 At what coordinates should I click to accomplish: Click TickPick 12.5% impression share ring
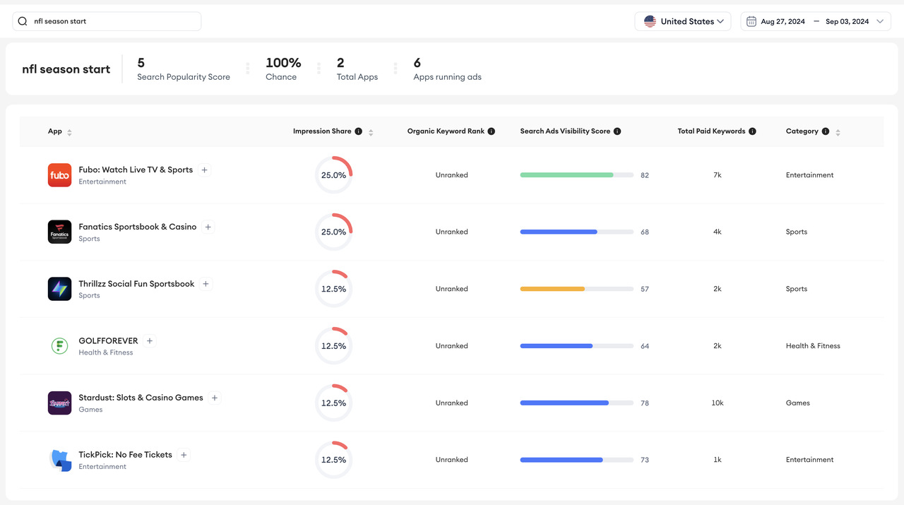pos(333,460)
